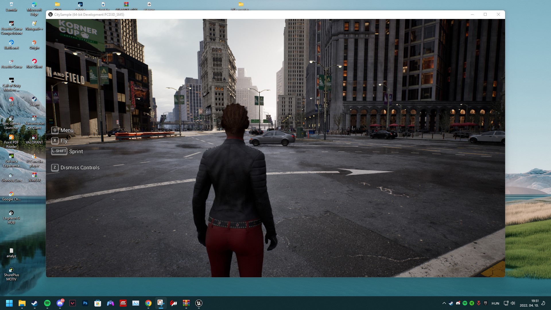Open Discord from the taskbar
The image size is (551, 310).
60,303
